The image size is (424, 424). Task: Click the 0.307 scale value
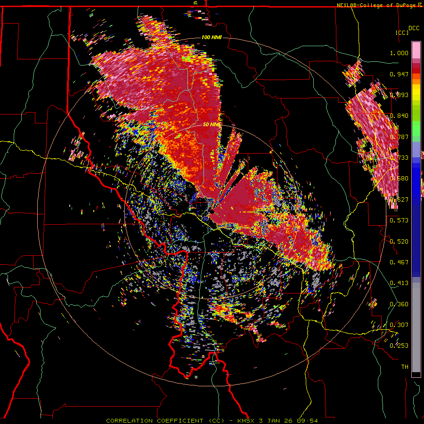tap(399, 325)
